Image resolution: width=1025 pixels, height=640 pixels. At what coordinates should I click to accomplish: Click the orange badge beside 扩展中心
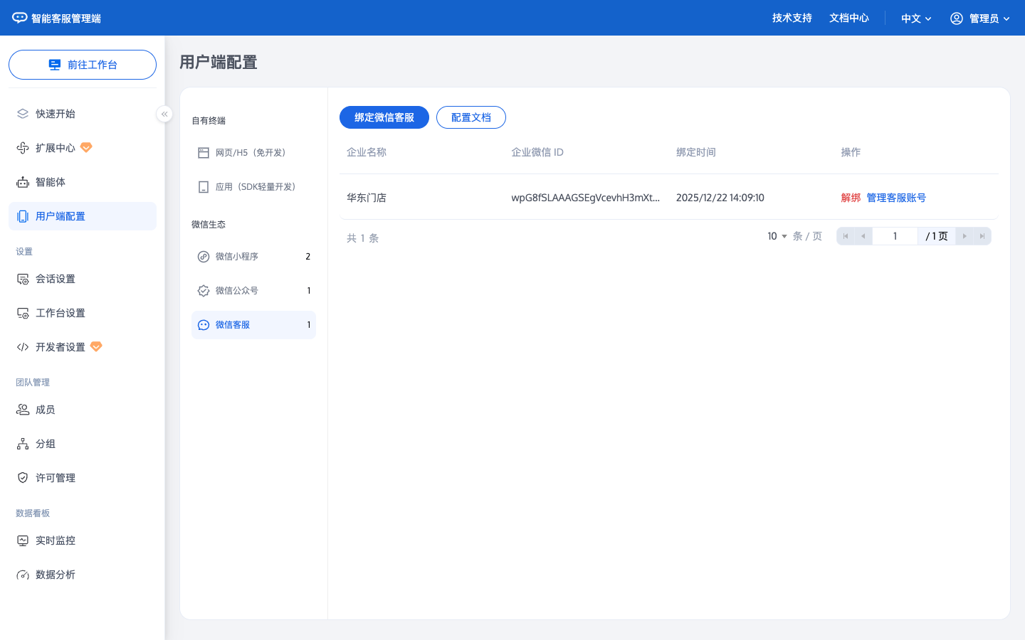coord(86,147)
